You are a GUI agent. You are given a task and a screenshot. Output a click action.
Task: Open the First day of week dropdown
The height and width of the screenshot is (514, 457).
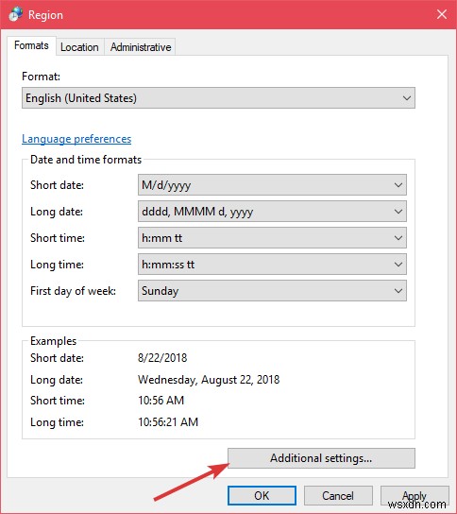click(x=272, y=290)
